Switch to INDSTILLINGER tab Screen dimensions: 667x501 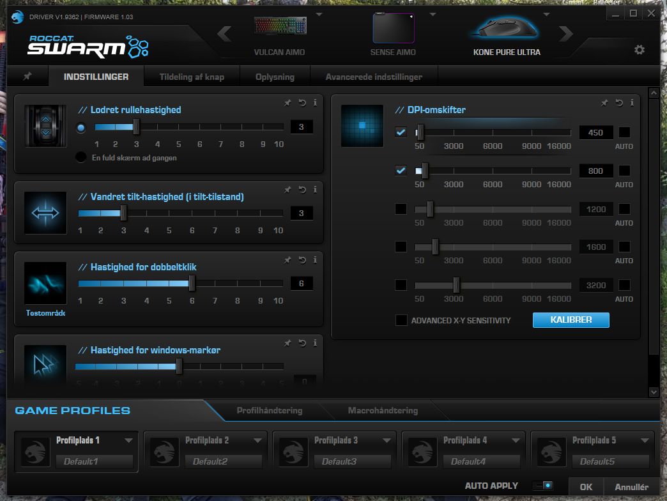(x=96, y=77)
